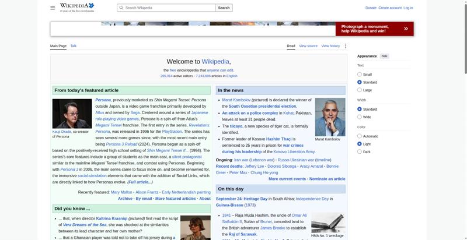467x240 pixels.
Task: Switch to the Read tab
Action: point(291,46)
